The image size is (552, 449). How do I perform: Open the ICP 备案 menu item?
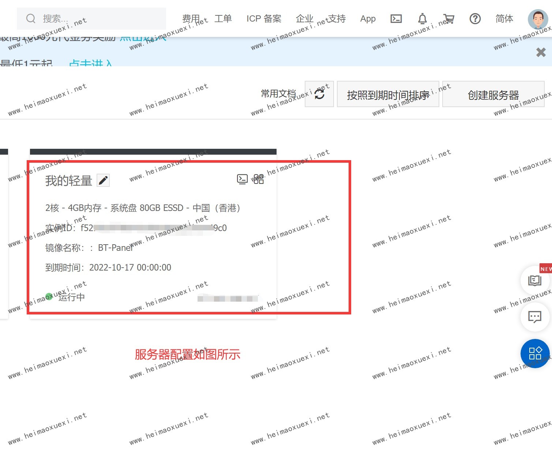coord(264,19)
